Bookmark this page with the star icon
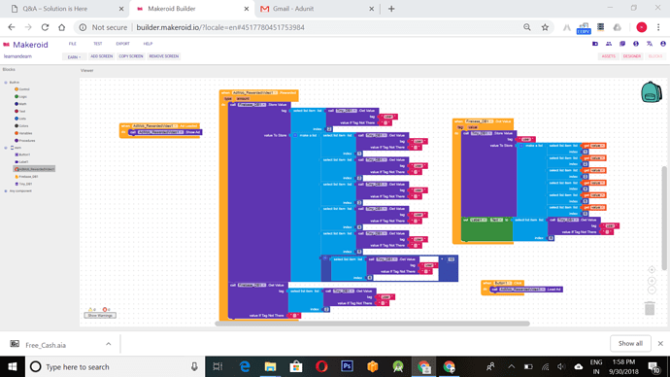Viewport: 670px width, 377px height. point(545,27)
